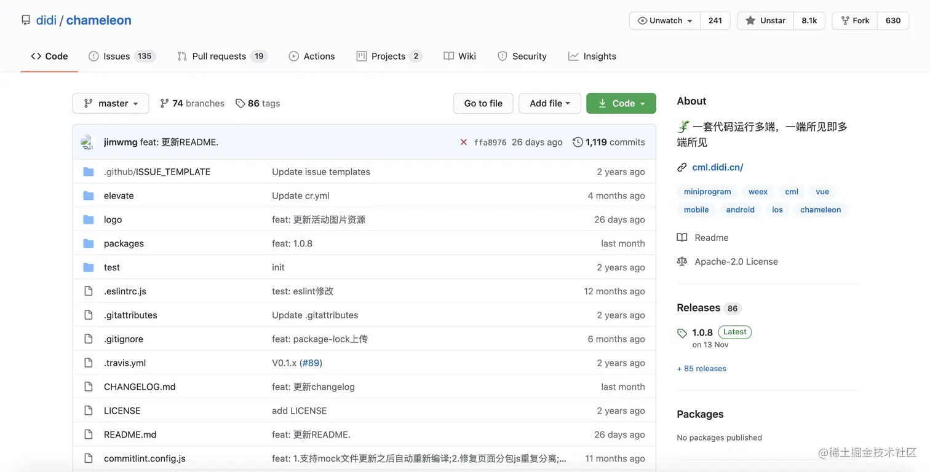
Task: Select the cml topic tag
Action: [792, 192]
